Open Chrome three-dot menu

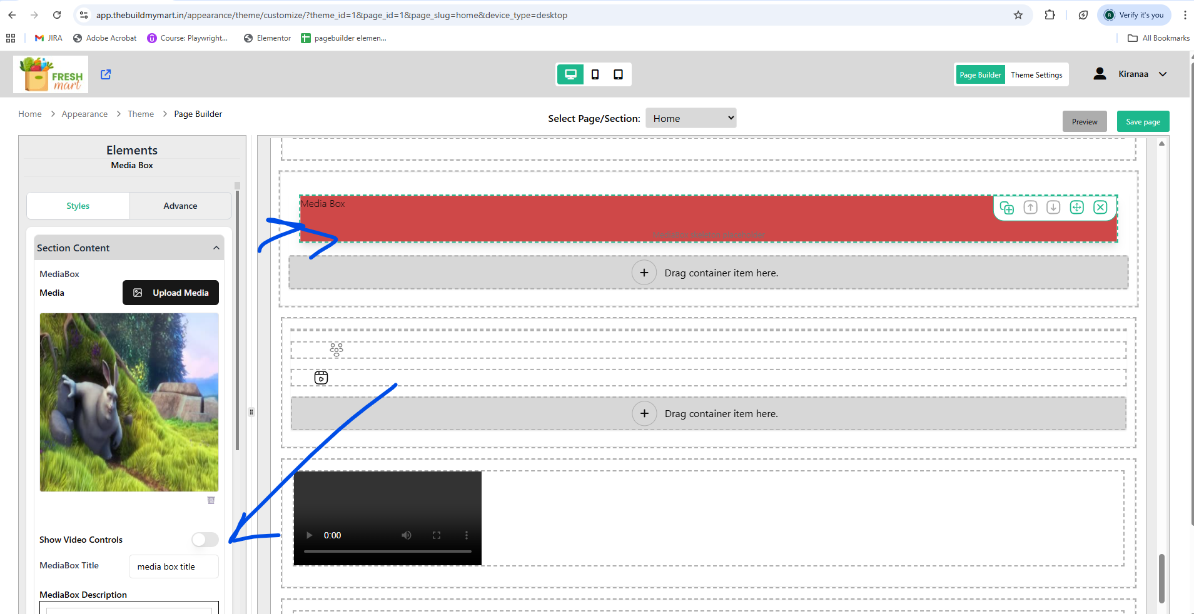tap(1185, 15)
